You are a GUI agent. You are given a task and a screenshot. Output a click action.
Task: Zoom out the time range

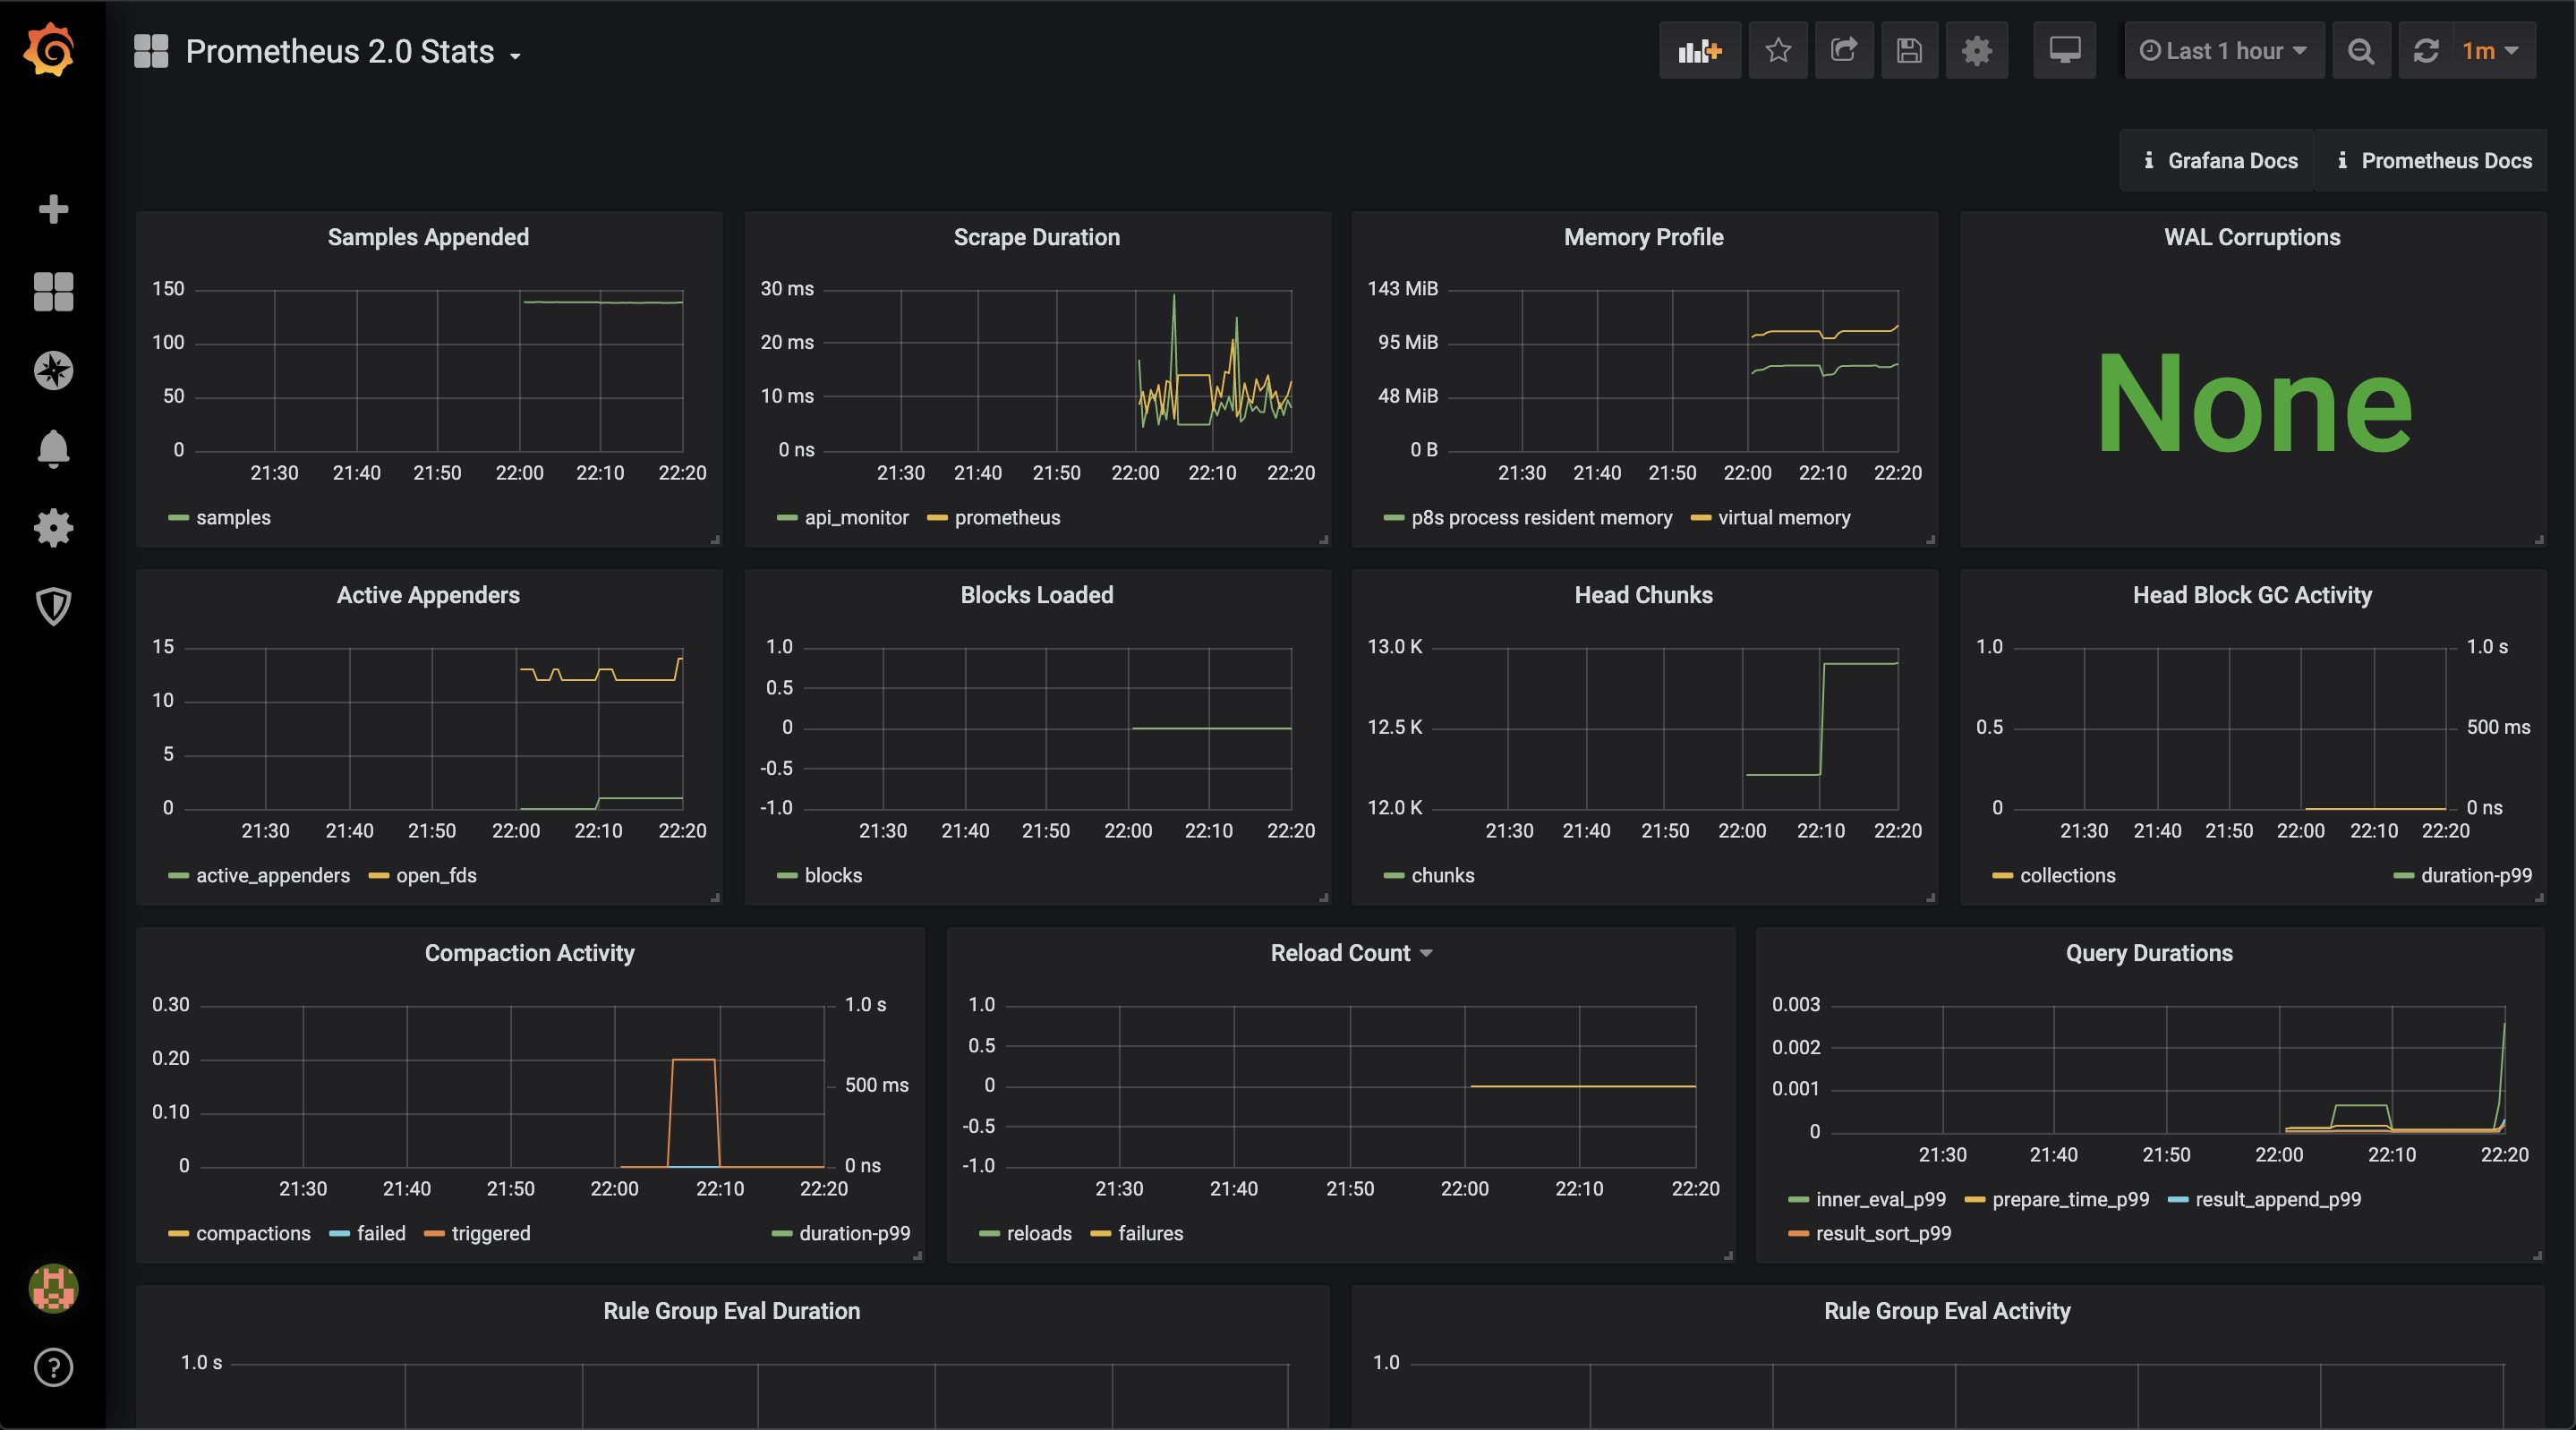click(2361, 50)
